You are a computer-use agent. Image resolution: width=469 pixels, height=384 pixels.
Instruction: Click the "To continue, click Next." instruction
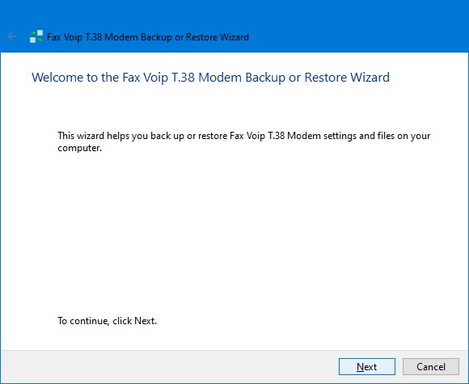(x=107, y=321)
